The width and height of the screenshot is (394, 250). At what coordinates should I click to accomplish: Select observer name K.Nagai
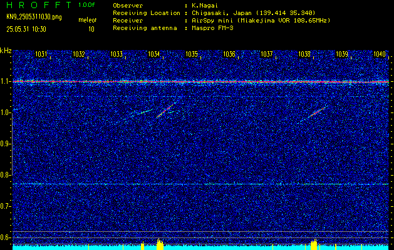pyautogui.click(x=205, y=6)
